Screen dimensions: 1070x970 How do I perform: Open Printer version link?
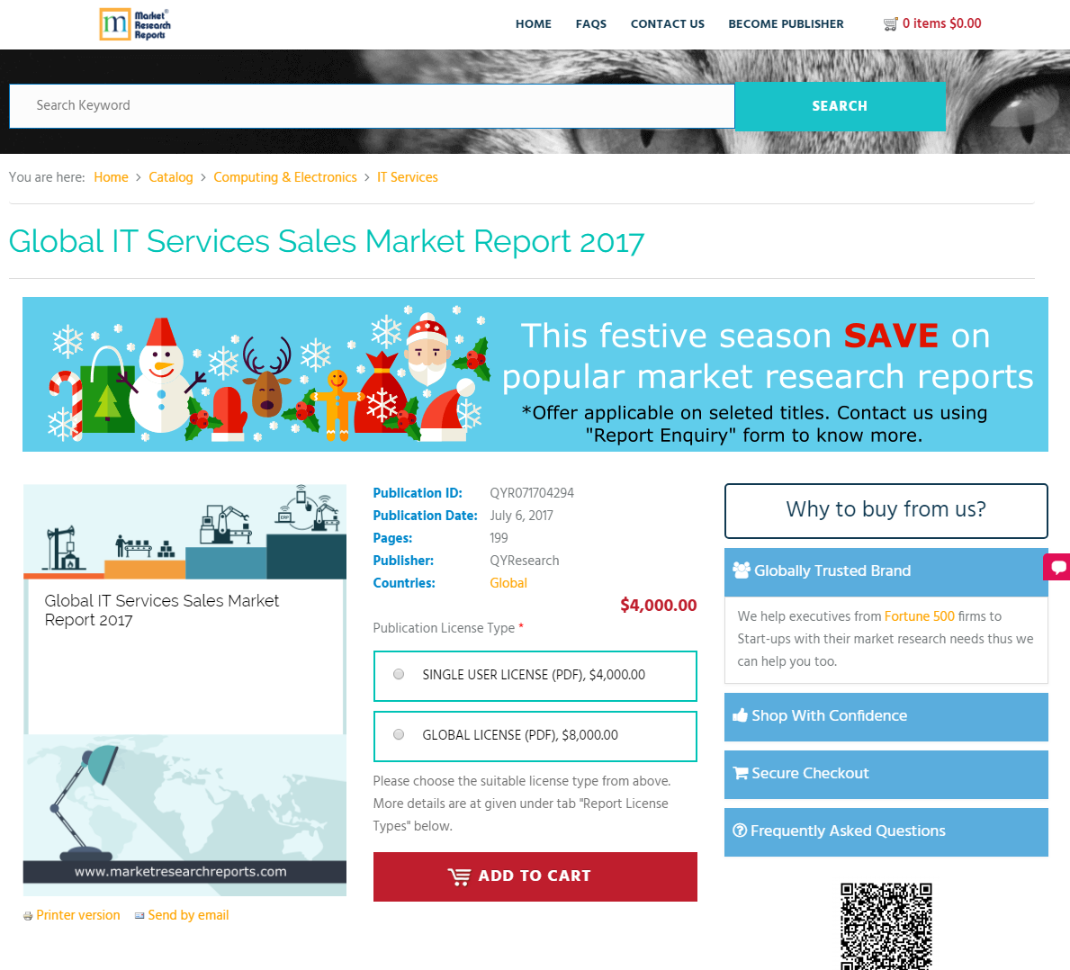coord(77,915)
